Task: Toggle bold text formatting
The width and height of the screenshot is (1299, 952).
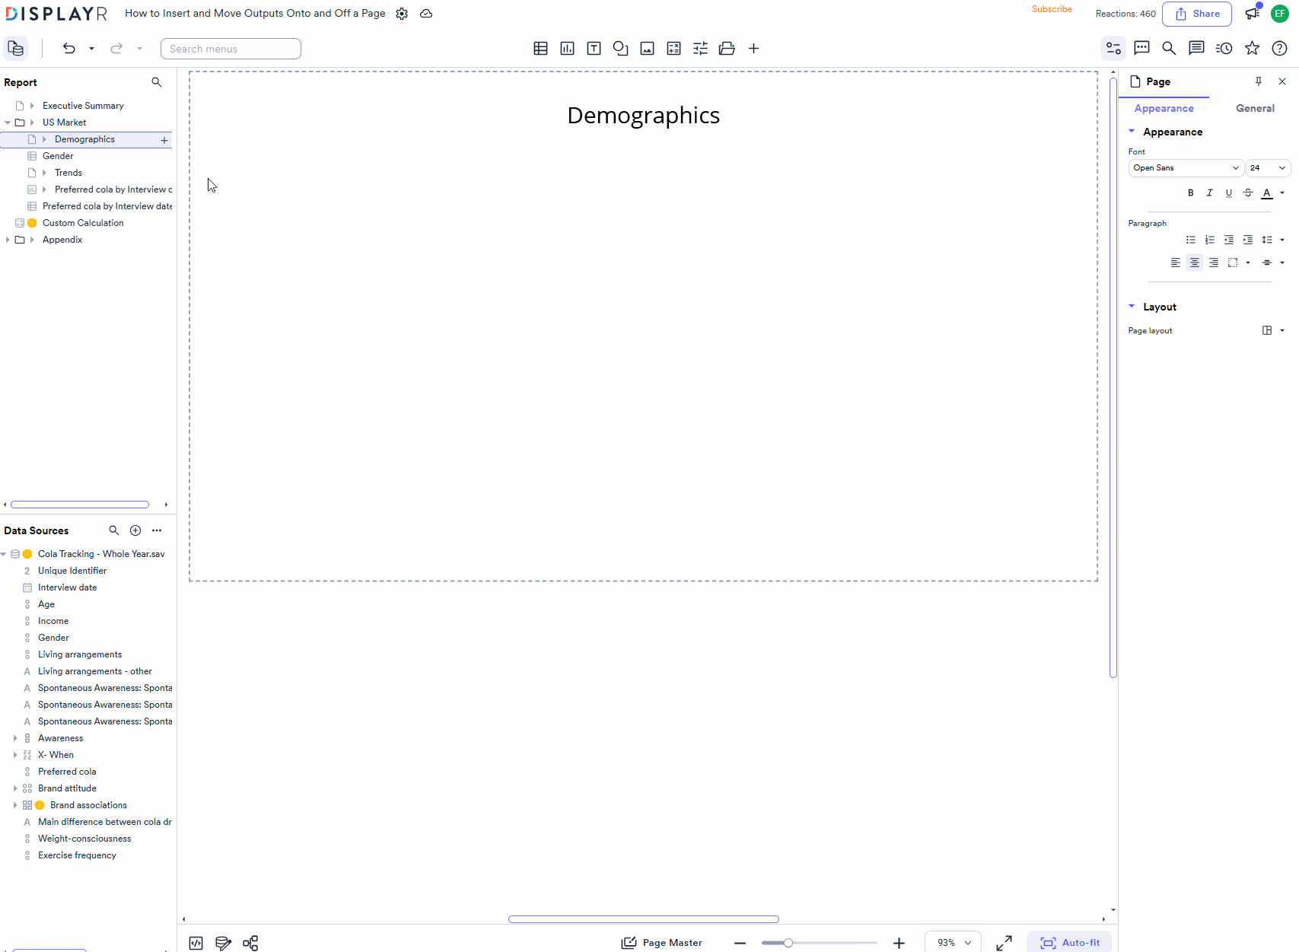Action: 1191,193
